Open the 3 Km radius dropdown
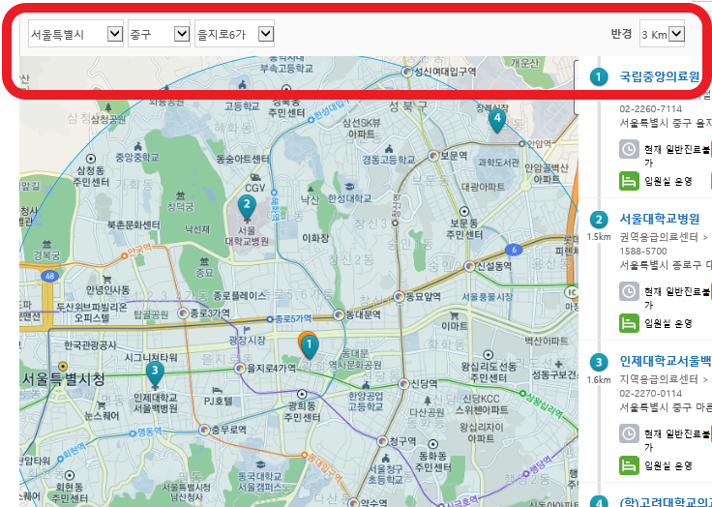This screenshot has width=712, height=507. pyautogui.click(x=662, y=34)
